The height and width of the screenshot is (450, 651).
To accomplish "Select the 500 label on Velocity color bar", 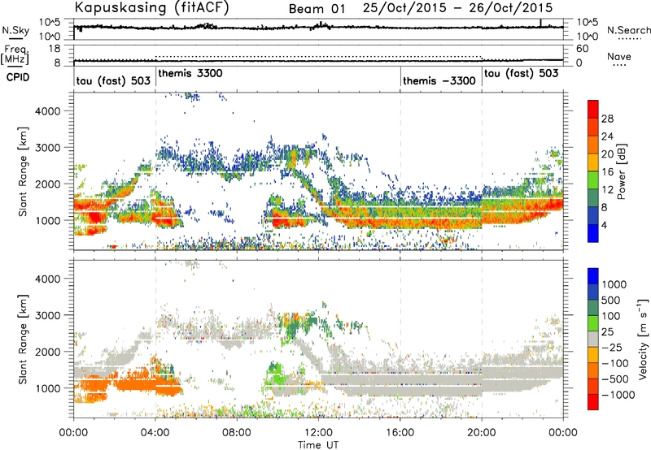I will [x=611, y=301].
